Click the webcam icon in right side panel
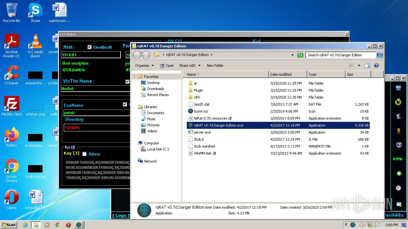The image size is (408, 229). (398, 116)
